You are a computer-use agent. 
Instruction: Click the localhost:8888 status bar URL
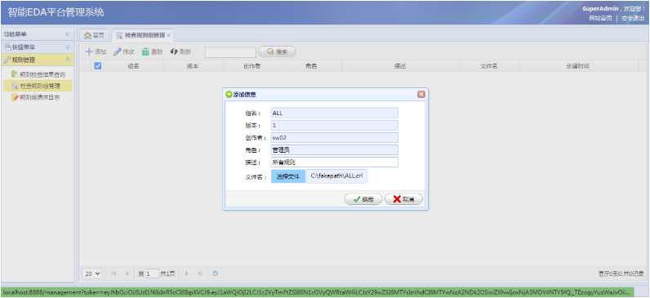click(x=316, y=292)
